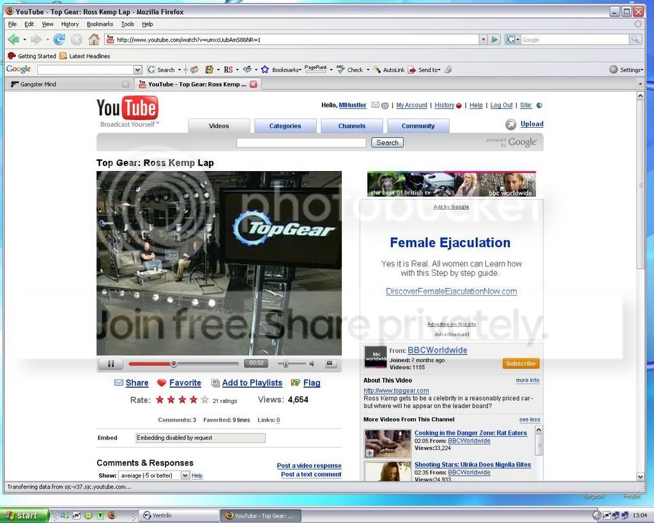This screenshot has height=523, width=654.
Task: Pause the video with the pause button
Action: click(111, 364)
